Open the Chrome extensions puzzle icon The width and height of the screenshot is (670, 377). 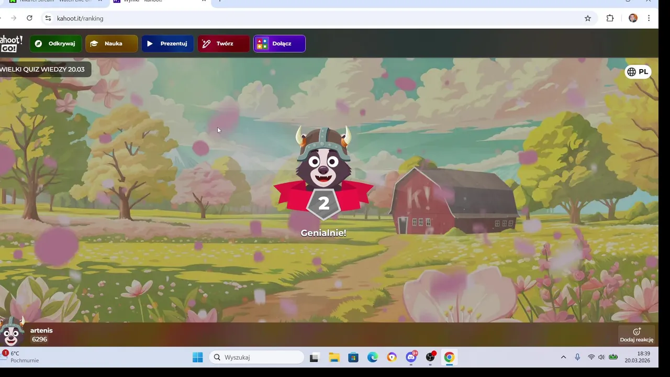[x=610, y=18]
